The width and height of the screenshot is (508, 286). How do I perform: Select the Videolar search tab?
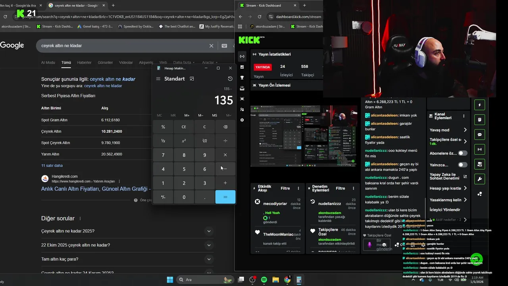coord(126,62)
